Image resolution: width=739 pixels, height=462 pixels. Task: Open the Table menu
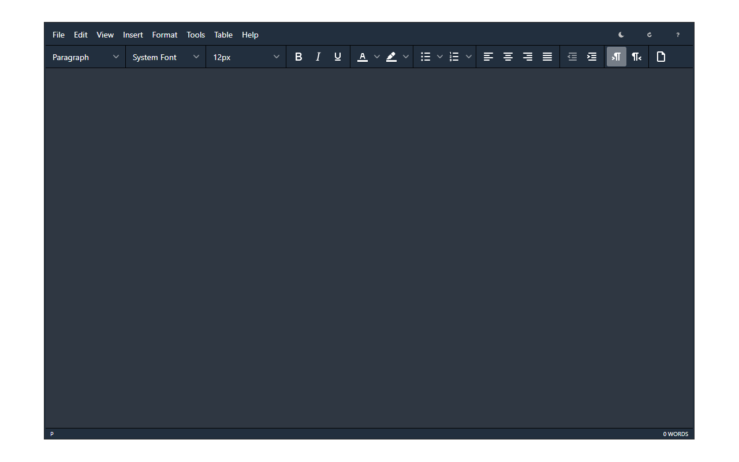click(x=223, y=35)
